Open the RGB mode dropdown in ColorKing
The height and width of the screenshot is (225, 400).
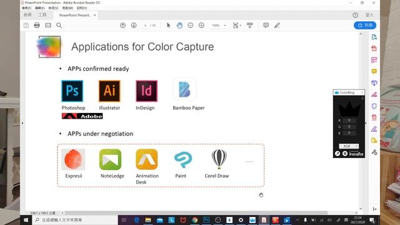[349, 146]
